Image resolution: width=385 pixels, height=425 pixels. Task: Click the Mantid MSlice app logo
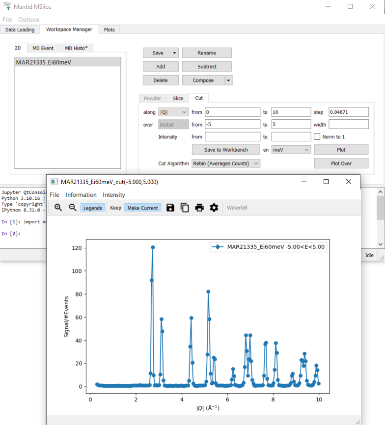[7, 6]
